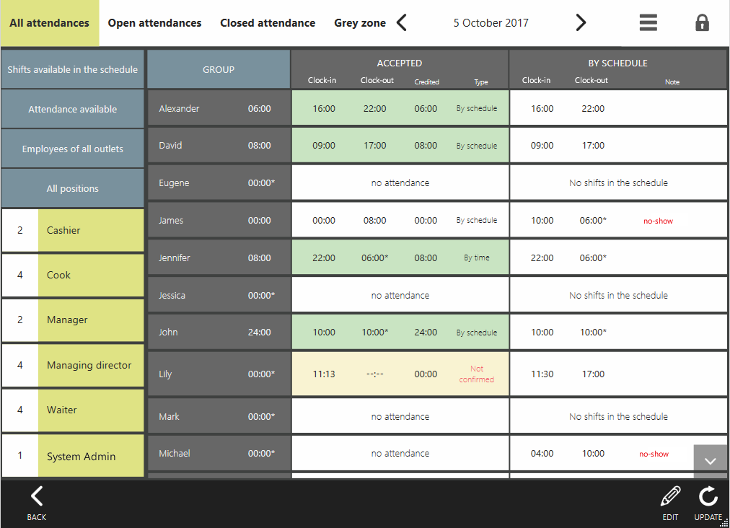Screen dimensions: 730x528
Task: Switch to the Grey zone tab
Action: coord(359,23)
